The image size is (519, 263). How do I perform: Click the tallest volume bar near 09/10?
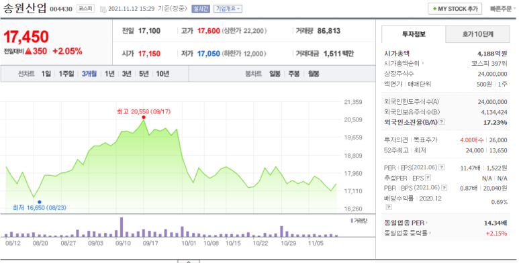[122, 227]
